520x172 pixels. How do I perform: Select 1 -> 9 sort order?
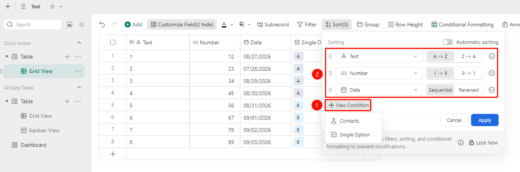point(440,73)
